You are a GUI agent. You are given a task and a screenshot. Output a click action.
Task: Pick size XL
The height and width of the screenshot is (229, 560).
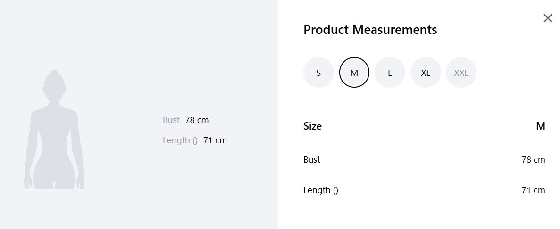(x=426, y=73)
